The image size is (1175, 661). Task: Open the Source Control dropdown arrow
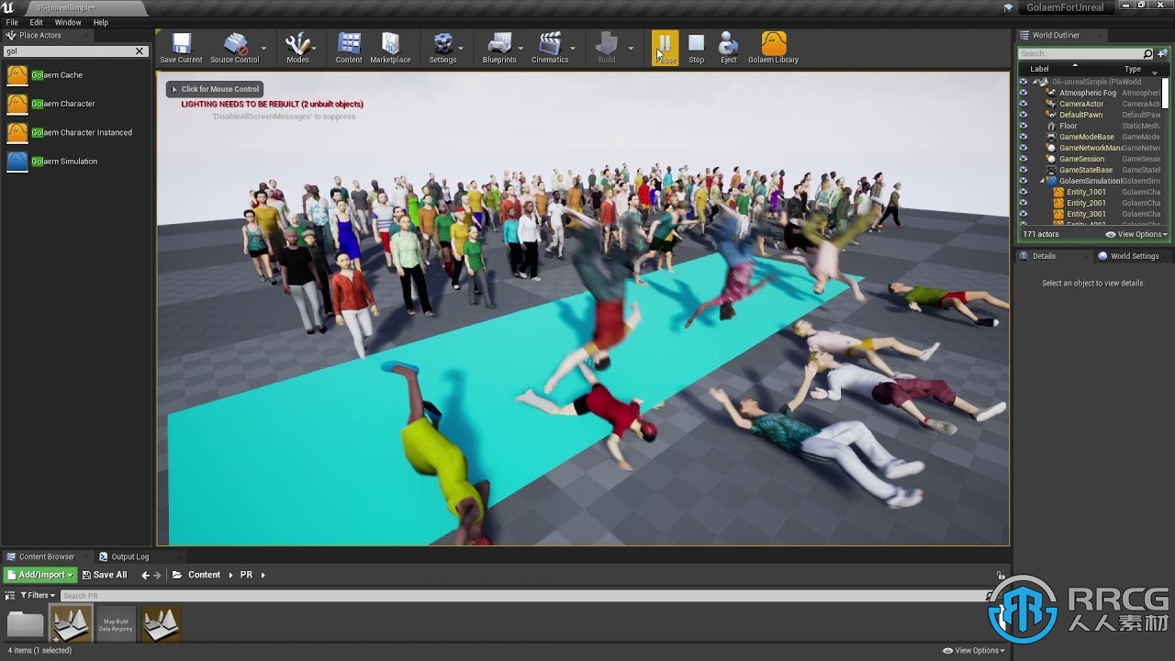263,48
